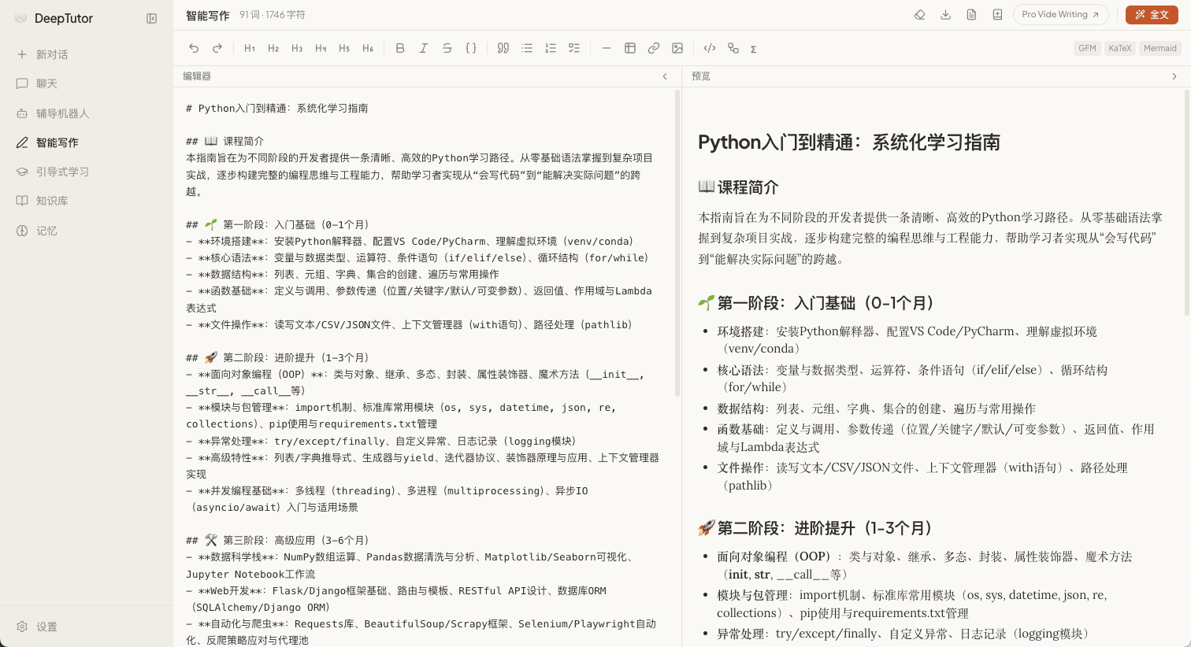Click the editor pane vertical scrollbar
Viewport: 1191px width, 647px height.
pos(677,243)
